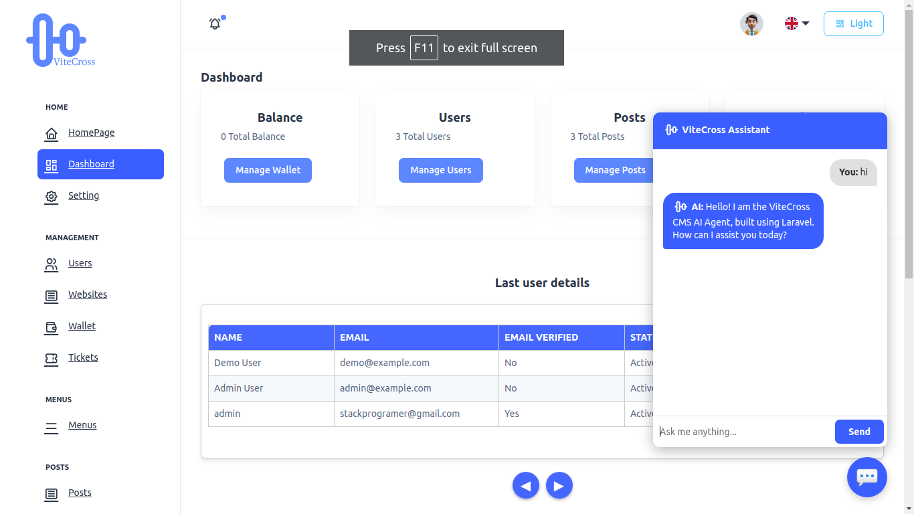Click the notification bell icon
Viewport: 914px width, 514px height.
tap(215, 24)
